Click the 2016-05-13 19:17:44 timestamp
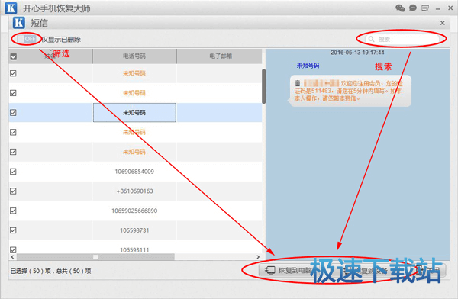The image size is (458, 299). click(357, 53)
